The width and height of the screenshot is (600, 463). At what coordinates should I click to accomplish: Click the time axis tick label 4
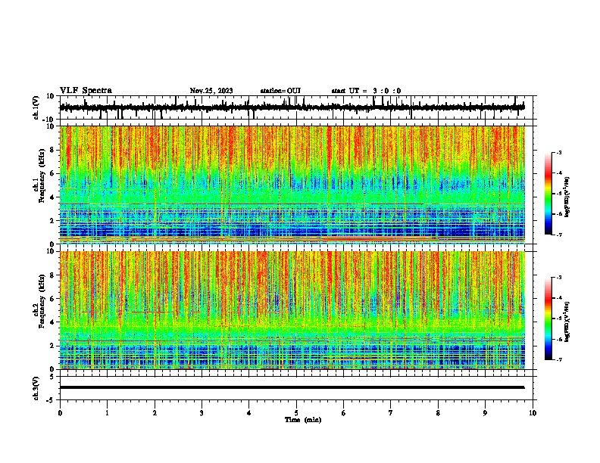249,413
